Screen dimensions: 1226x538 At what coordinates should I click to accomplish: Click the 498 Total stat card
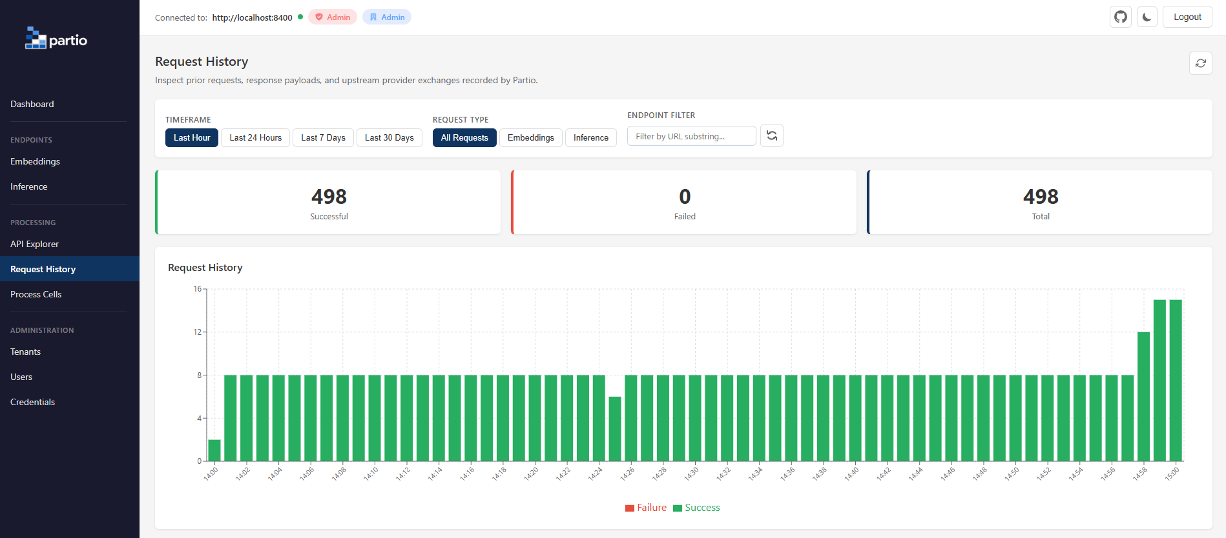1040,202
